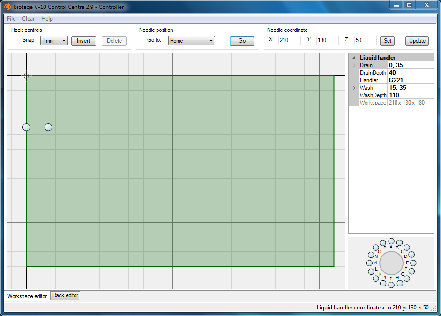The height and width of the screenshot is (316, 441).
Task: Click the central hub of the vial carousel
Action: click(x=391, y=263)
